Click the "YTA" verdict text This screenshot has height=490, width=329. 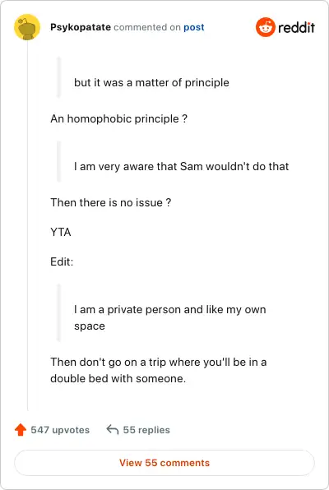[x=61, y=232]
